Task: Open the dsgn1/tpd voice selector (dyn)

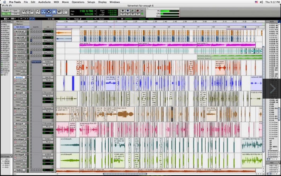Action: (24, 71)
